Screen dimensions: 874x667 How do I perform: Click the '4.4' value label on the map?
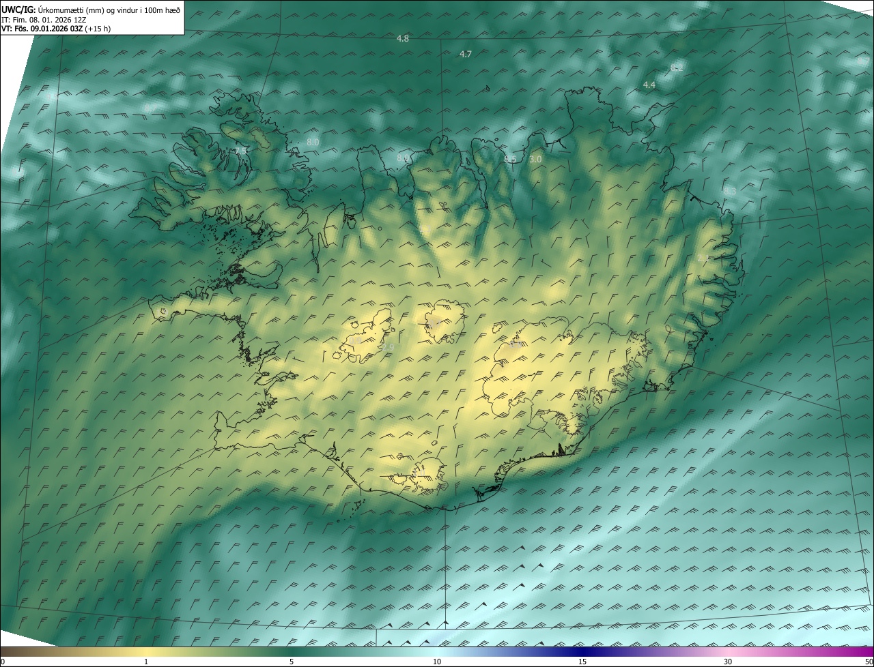(x=649, y=85)
